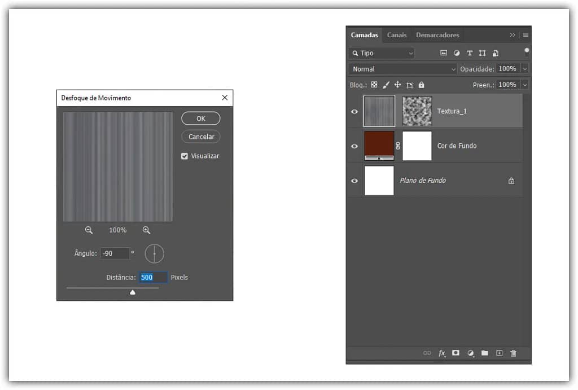Image resolution: width=578 pixels, height=390 pixels.
Task: Switch to the Camadas tab
Action: click(364, 35)
